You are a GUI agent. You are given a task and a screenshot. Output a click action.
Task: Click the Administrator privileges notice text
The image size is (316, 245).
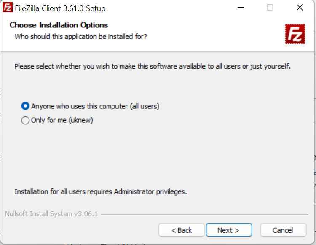101,192
